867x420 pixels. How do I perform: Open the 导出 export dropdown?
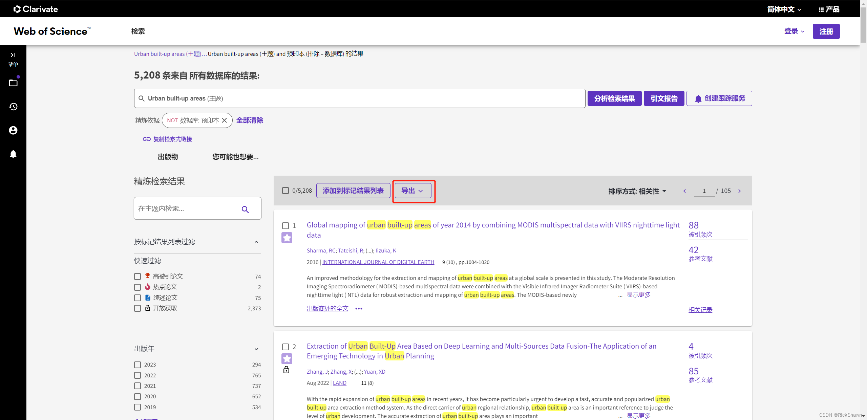coord(413,191)
